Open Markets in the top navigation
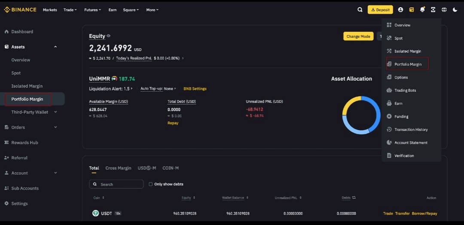 (x=50, y=10)
